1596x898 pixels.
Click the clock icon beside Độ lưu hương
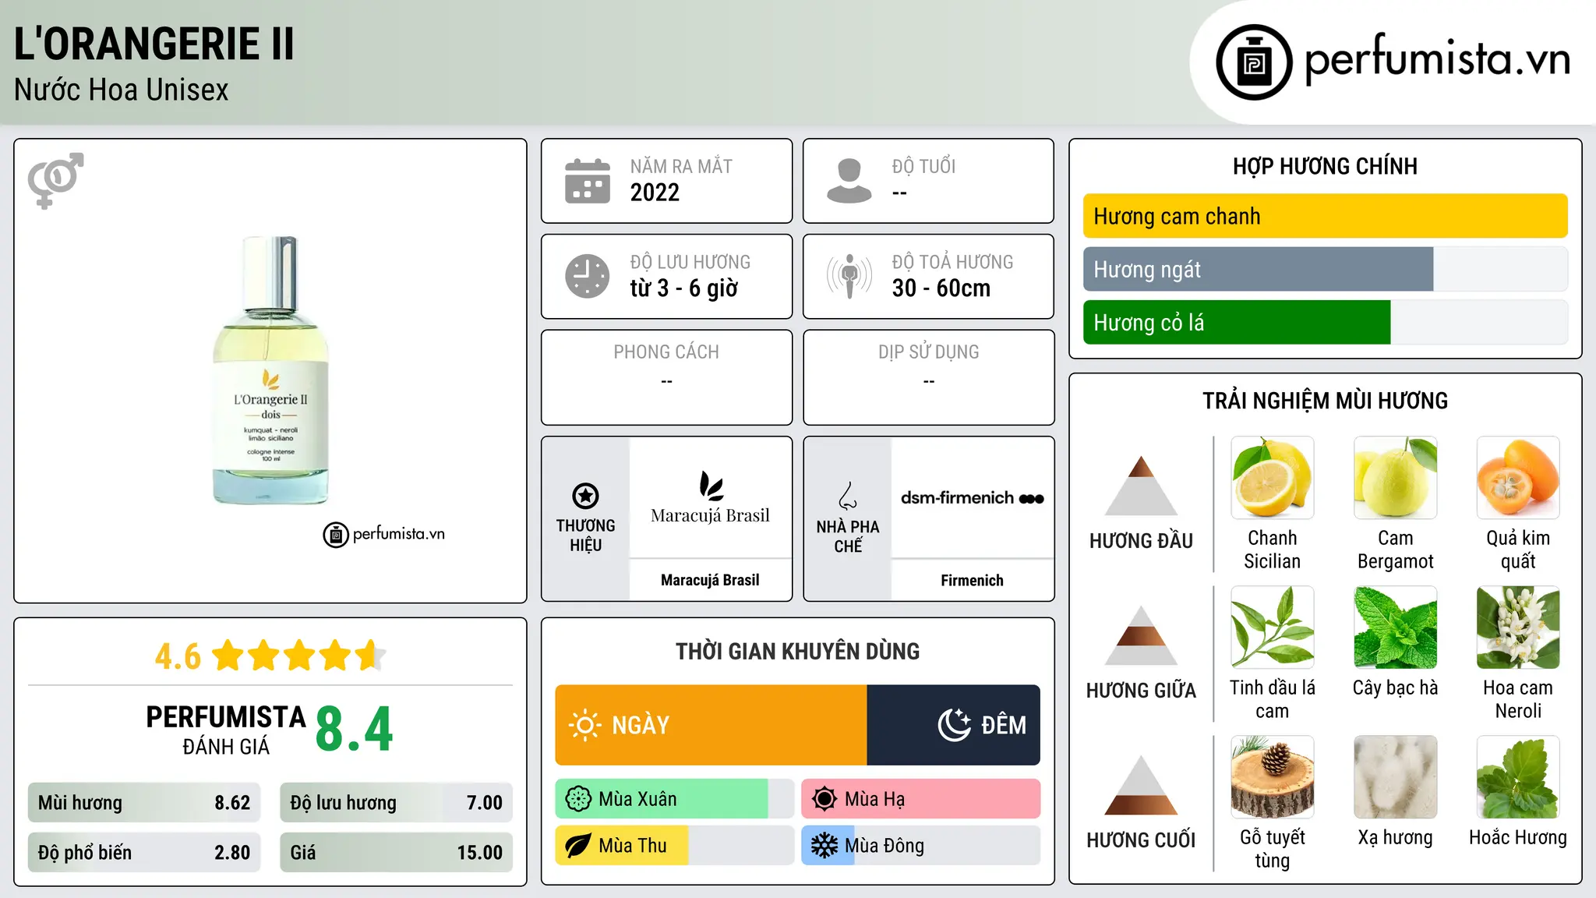click(x=588, y=276)
